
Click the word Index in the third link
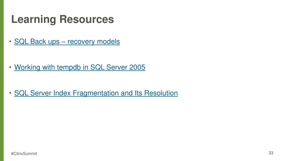coord(62,93)
